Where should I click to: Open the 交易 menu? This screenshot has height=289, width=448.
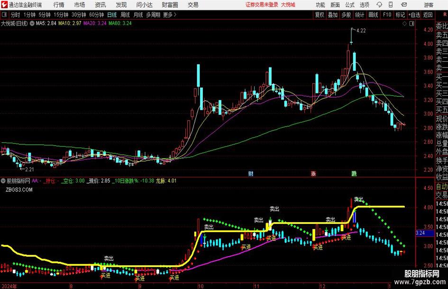(x=193, y=5)
